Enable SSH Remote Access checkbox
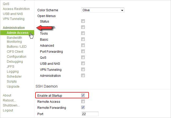 [83, 101]
